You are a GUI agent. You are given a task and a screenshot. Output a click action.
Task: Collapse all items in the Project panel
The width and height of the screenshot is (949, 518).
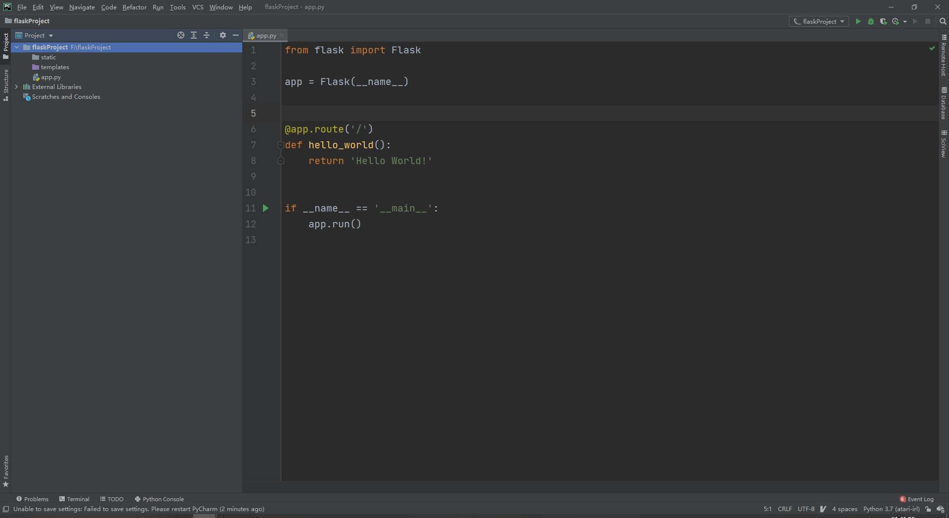coord(207,35)
